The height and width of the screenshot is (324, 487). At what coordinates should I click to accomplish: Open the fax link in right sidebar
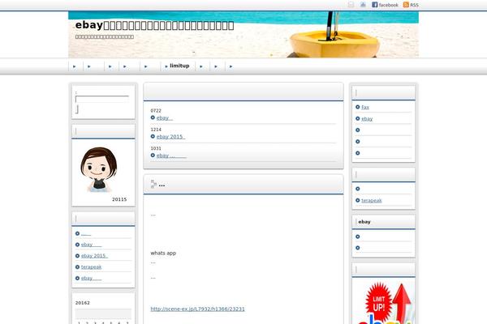(365, 107)
